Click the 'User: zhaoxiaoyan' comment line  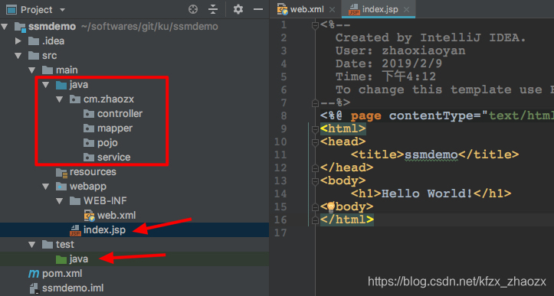400,50
